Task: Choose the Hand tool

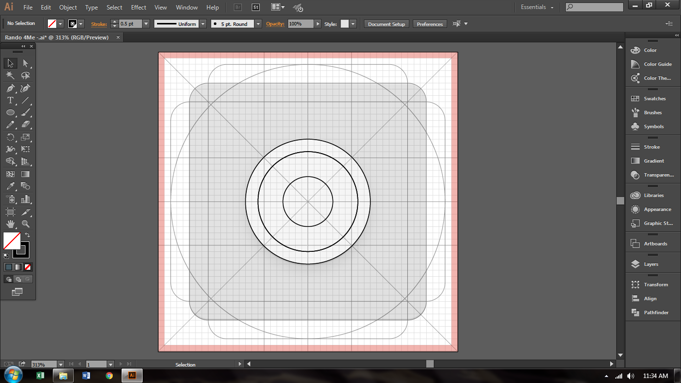Action: click(x=10, y=224)
